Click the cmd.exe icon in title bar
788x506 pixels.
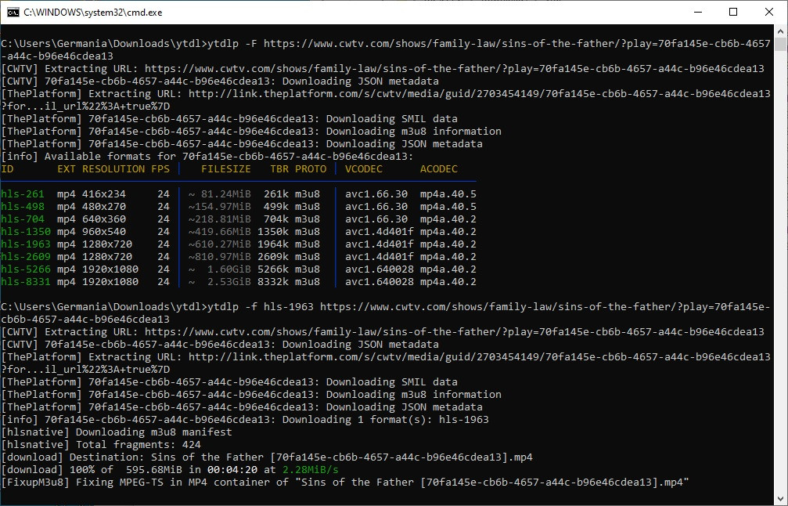coord(13,12)
